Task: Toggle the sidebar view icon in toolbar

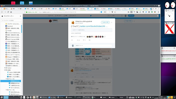Action: pyautogui.click(x=131, y=12)
